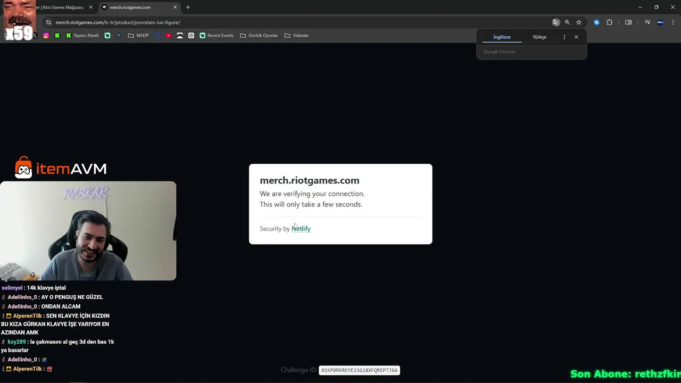Open the reading mode side panel icon
The width and height of the screenshot is (681, 383).
pos(628,22)
